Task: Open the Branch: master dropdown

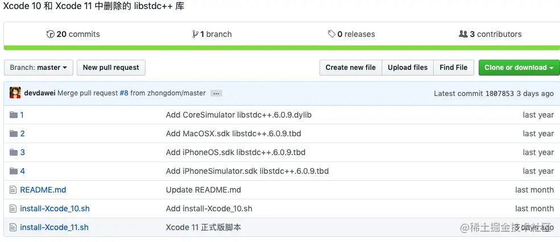Action: 39,68
